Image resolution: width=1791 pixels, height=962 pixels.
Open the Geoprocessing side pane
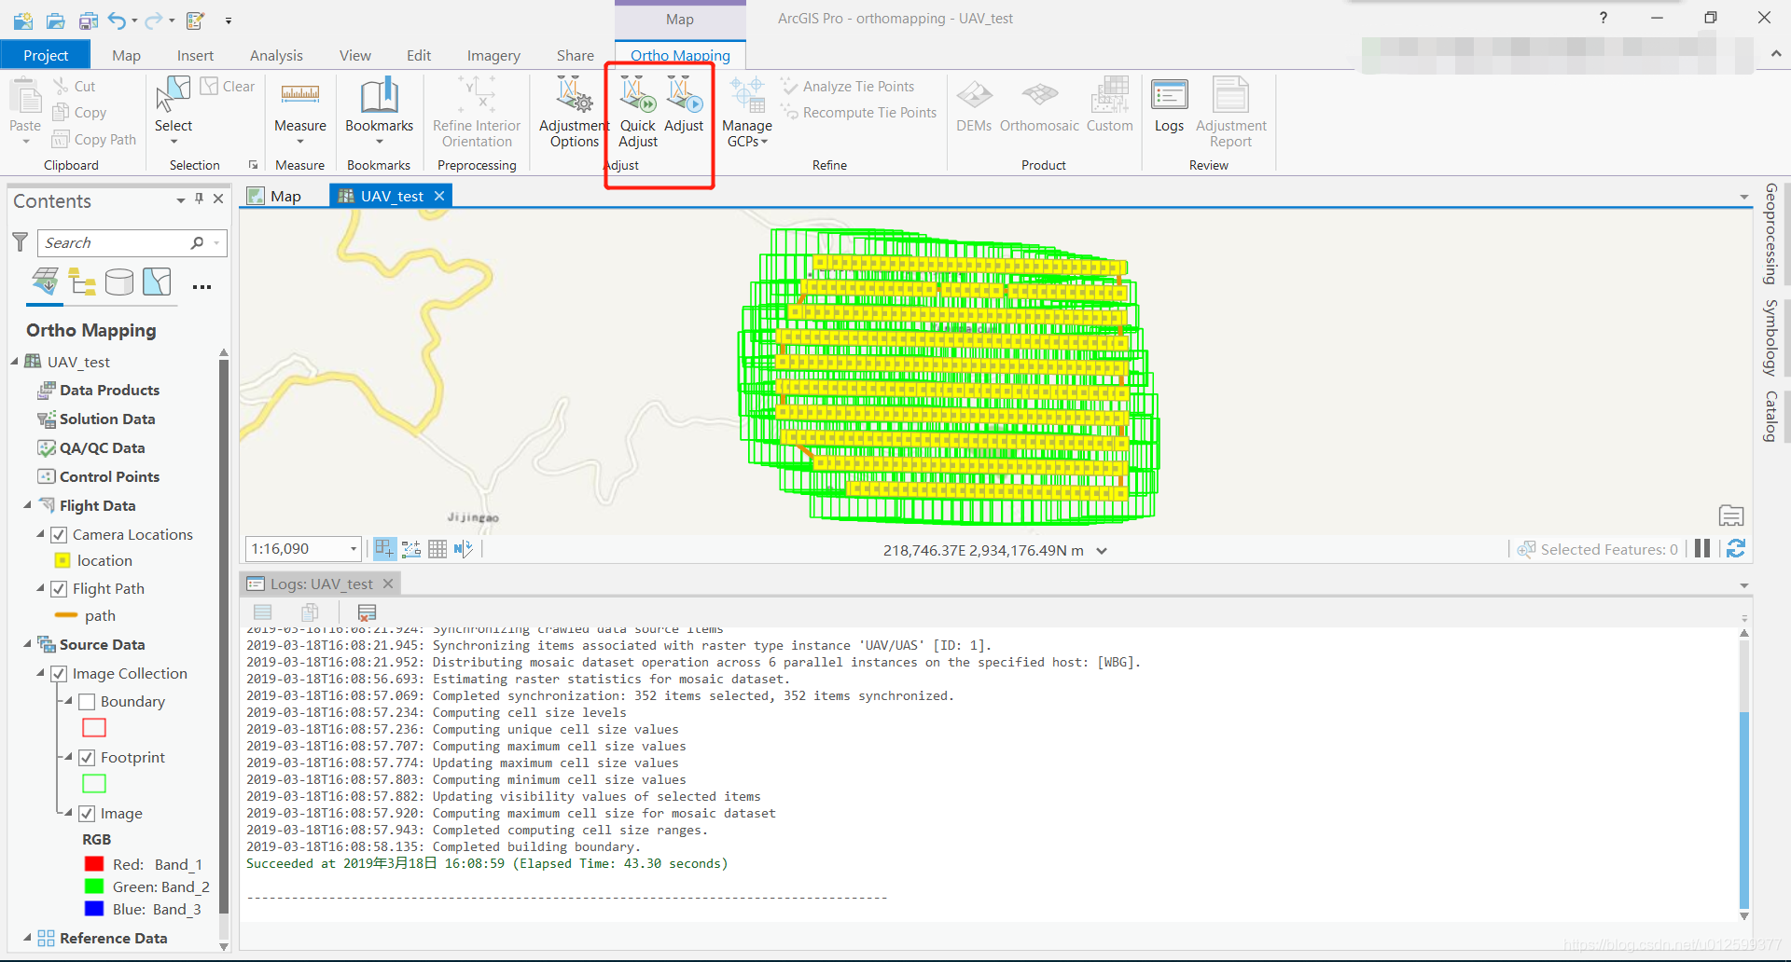(1770, 234)
